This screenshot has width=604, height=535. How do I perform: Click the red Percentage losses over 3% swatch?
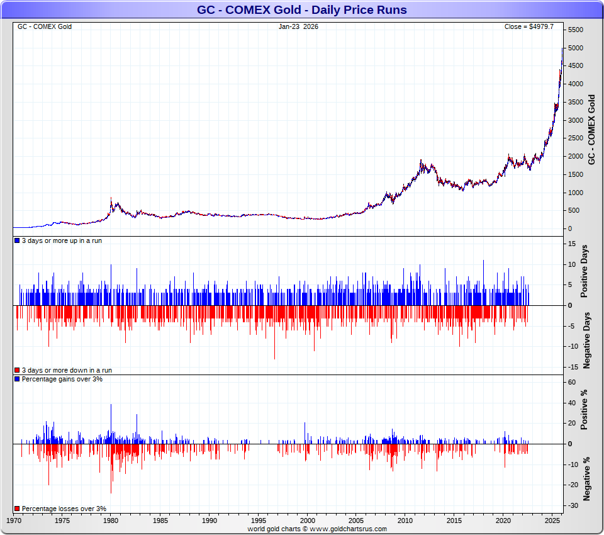pyautogui.click(x=17, y=509)
